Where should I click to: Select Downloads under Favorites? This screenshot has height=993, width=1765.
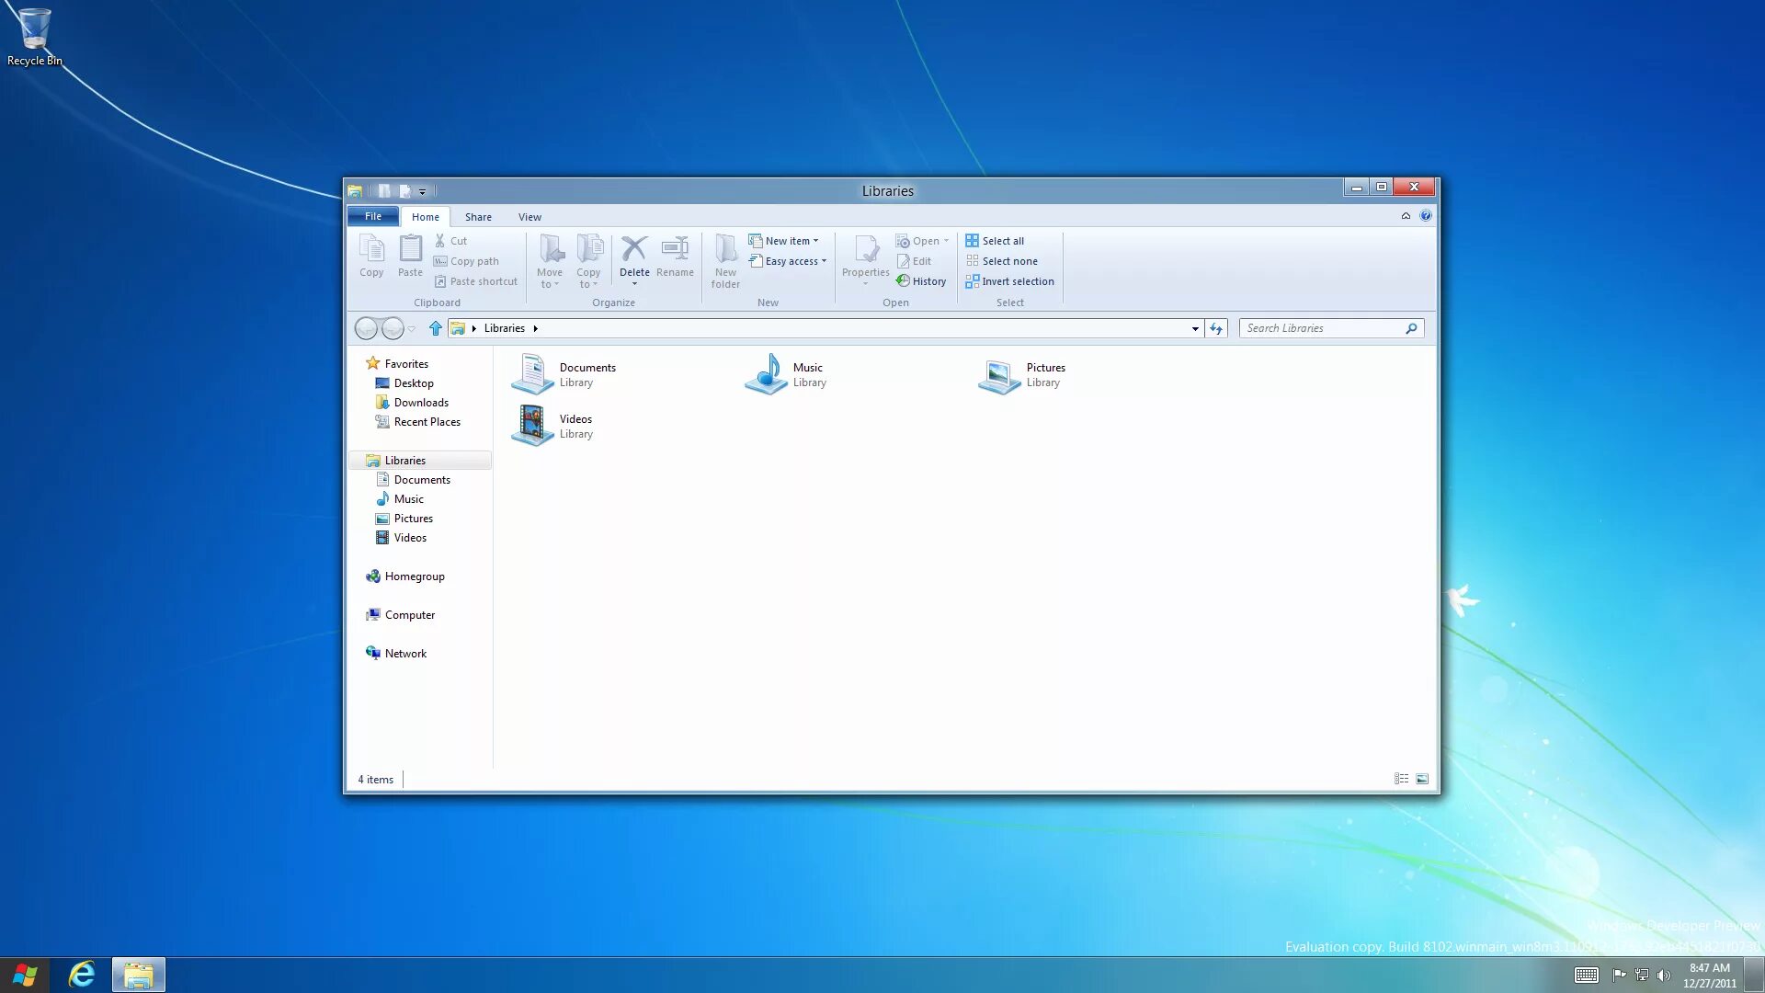420,403
